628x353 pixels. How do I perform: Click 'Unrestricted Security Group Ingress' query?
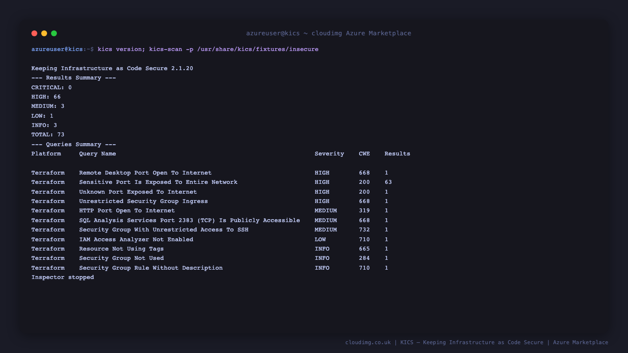(143, 202)
